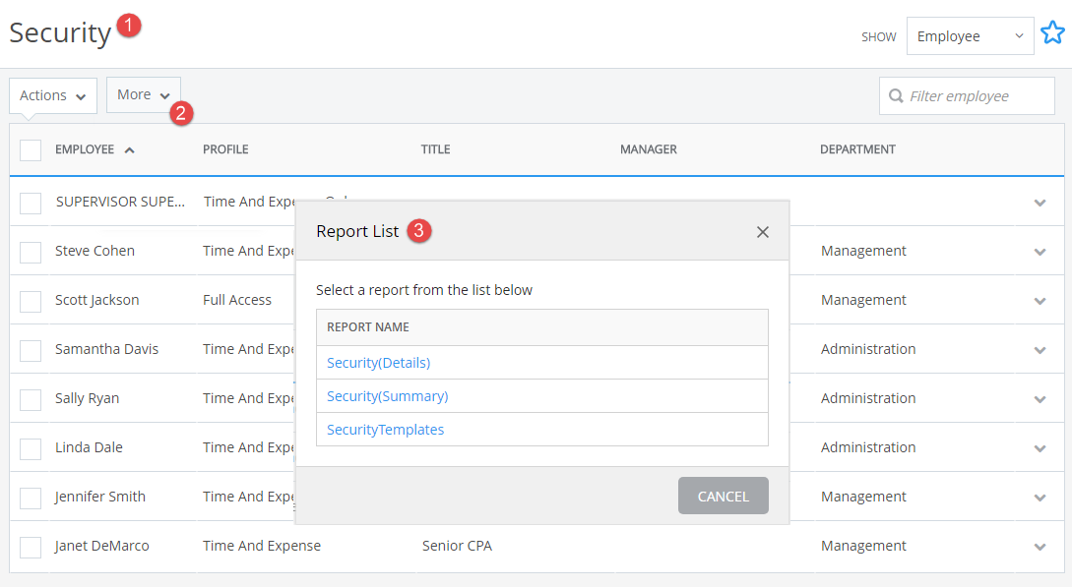Select the checkbox next to Scott Jackson
The image size is (1072, 587).
click(30, 300)
